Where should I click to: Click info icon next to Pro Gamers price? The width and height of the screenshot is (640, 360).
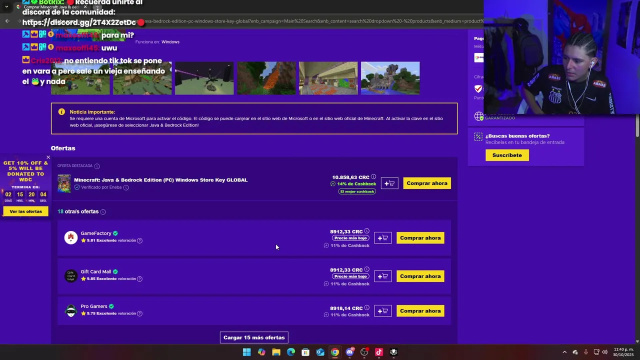click(366, 308)
